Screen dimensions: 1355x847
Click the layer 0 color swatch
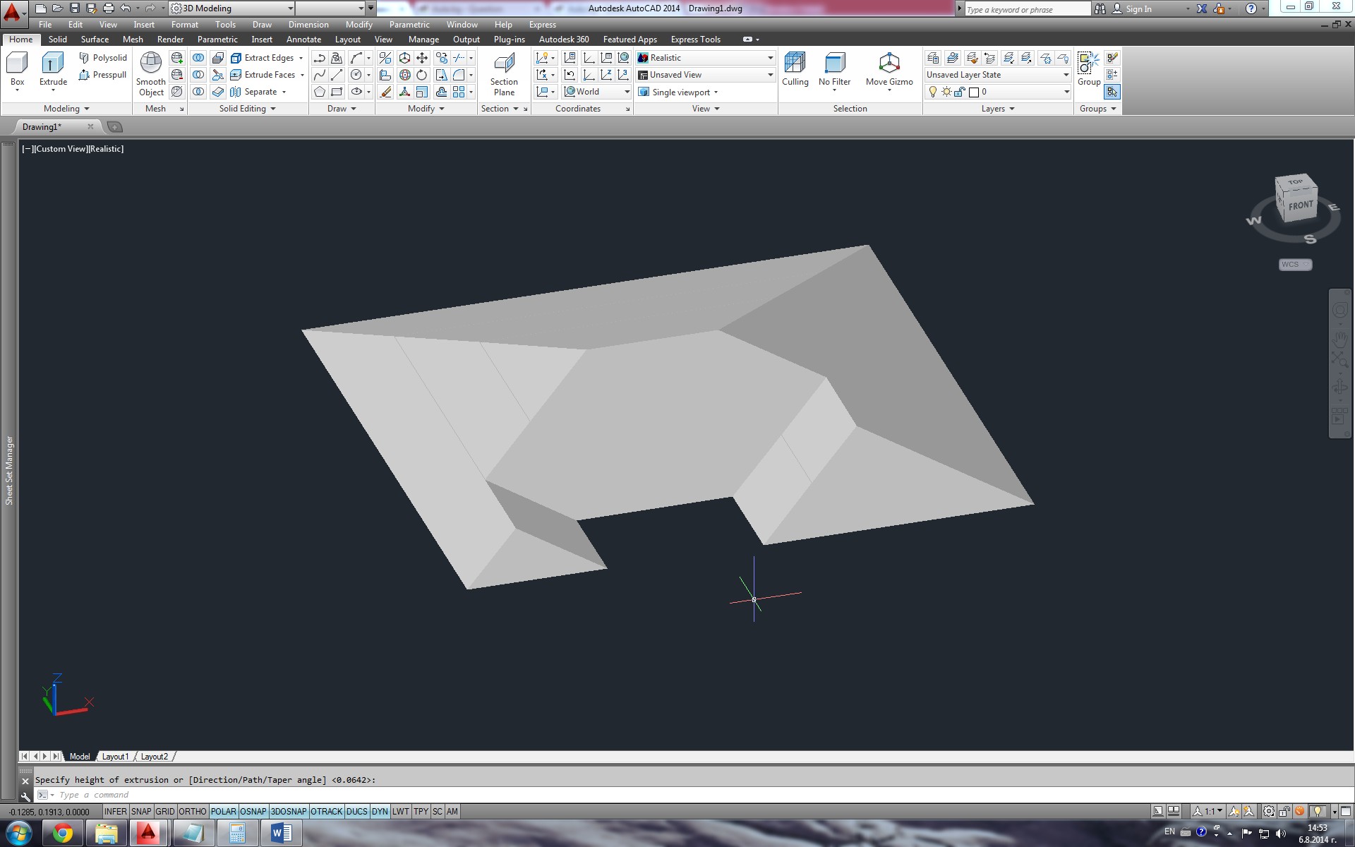(x=974, y=92)
